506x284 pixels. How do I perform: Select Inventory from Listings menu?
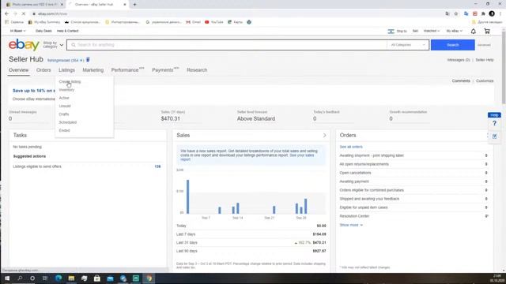[66, 90]
